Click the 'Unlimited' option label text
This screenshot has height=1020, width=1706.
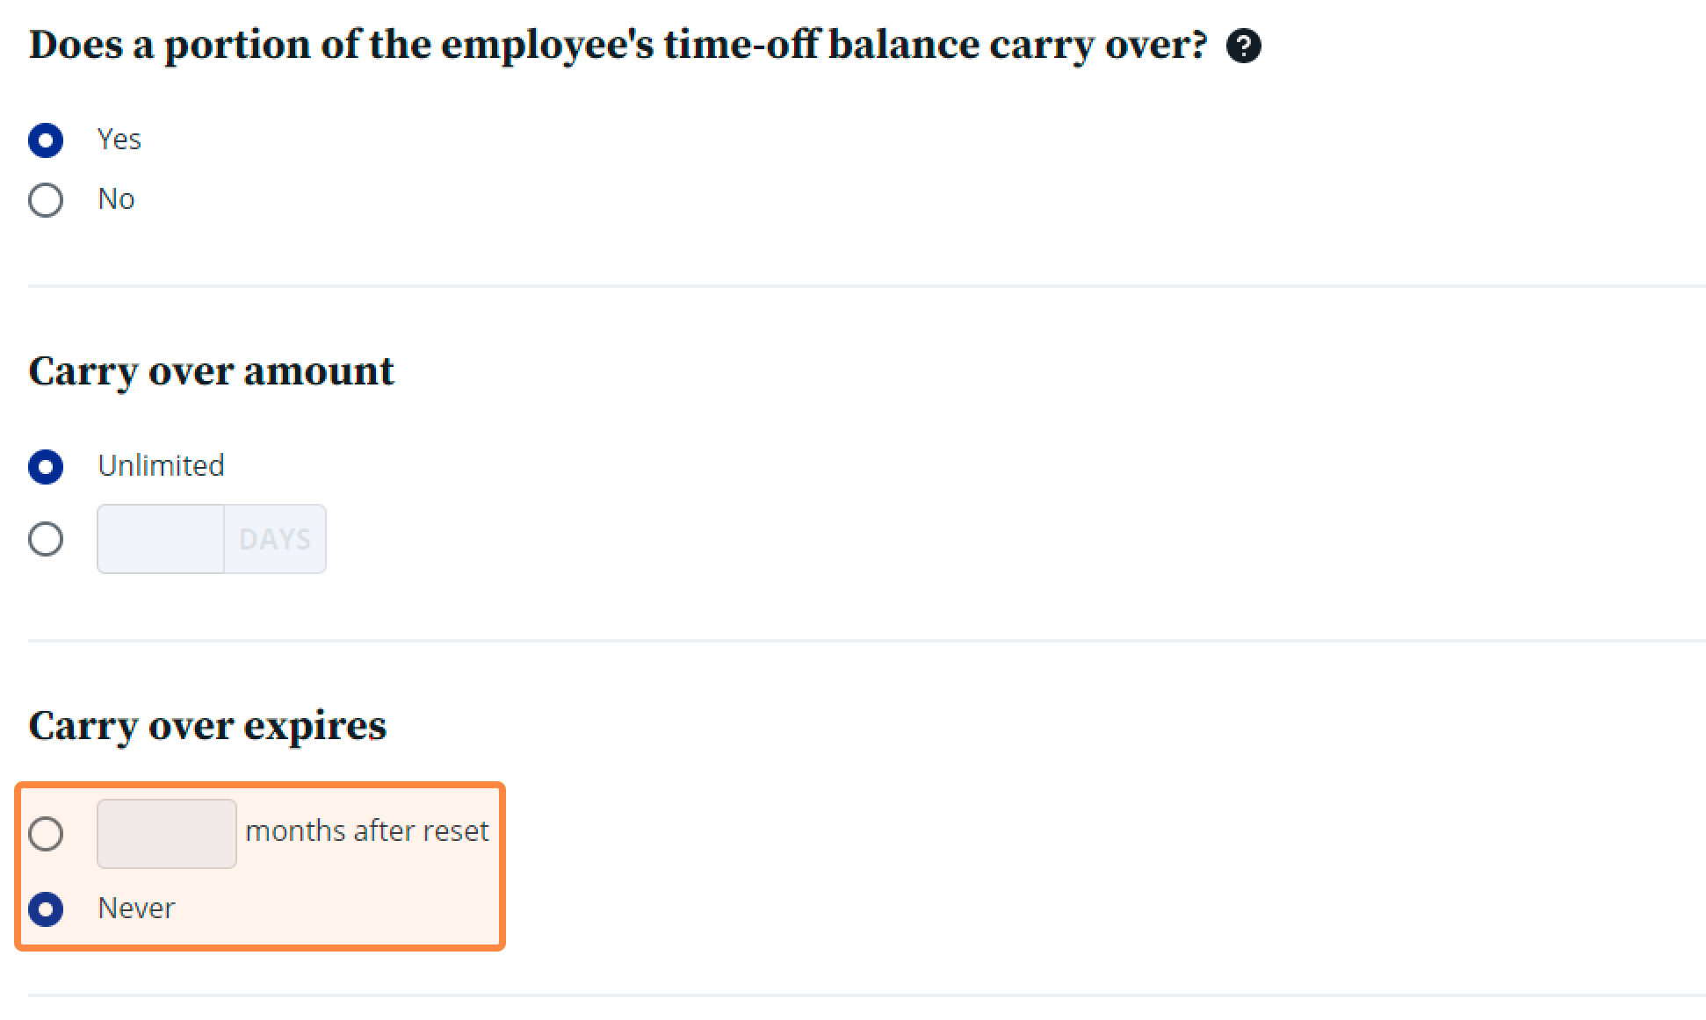pyautogui.click(x=161, y=465)
